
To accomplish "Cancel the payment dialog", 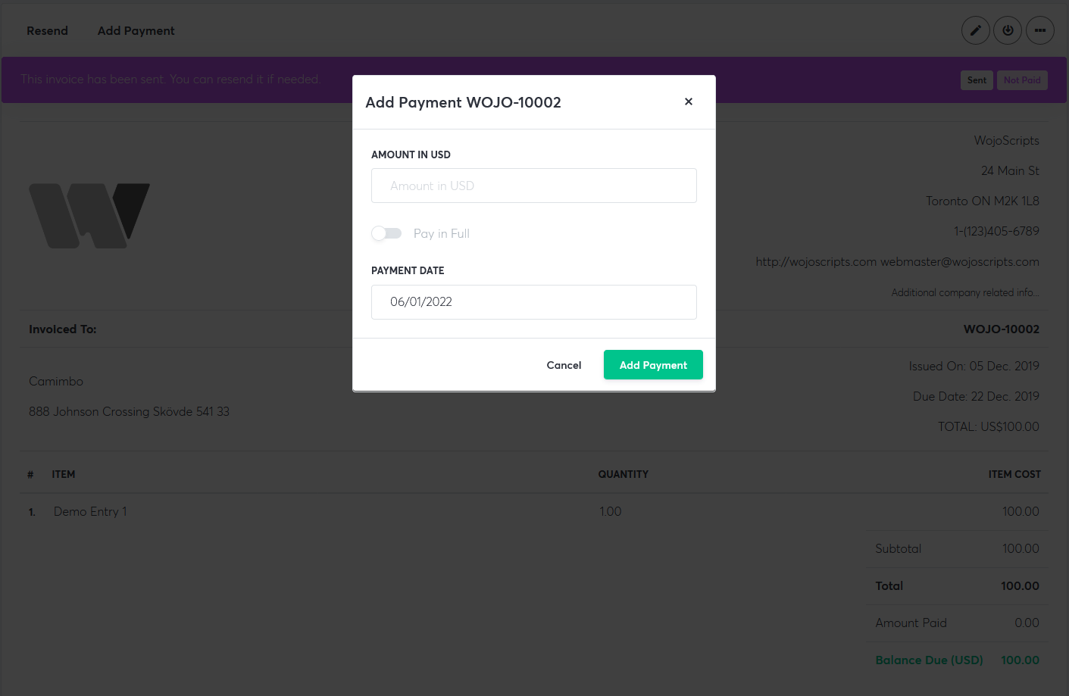I will 564,365.
